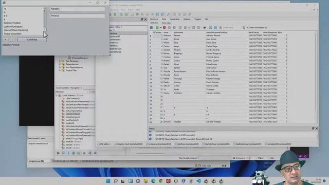
Task: Collapse the ListaContatos class node in Navigator
Action: [x=57, y=96]
